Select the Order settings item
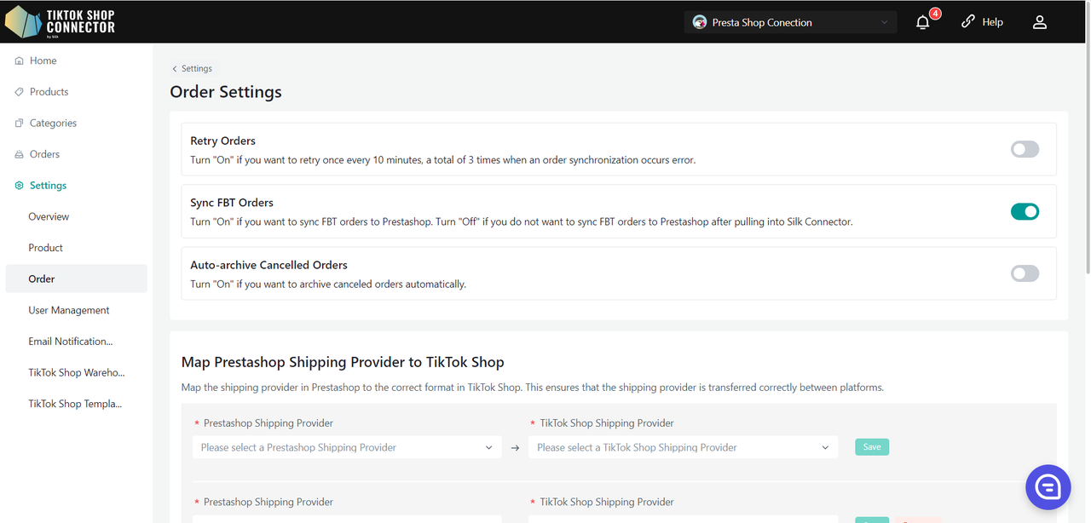The width and height of the screenshot is (1091, 523). (76, 279)
